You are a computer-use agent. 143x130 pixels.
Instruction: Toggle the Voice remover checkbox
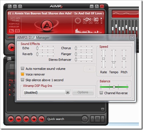coord(23,74)
